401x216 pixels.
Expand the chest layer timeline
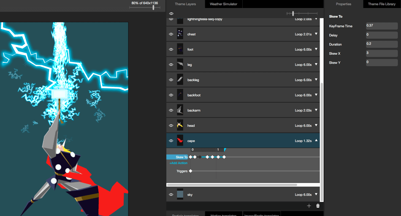(316, 34)
